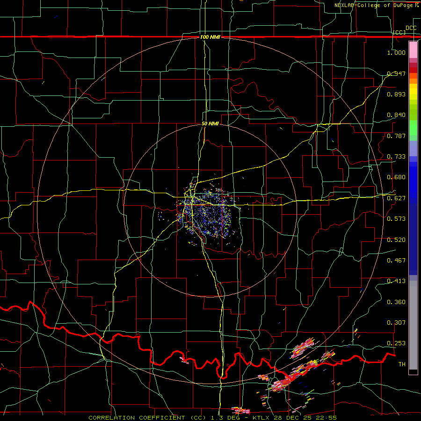Click the TH label near the scale bottom

(402, 364)
